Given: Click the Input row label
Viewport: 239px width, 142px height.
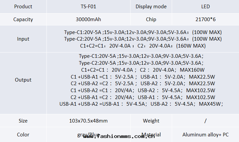Looking at the screenshot, I should [x=23, y=39].
